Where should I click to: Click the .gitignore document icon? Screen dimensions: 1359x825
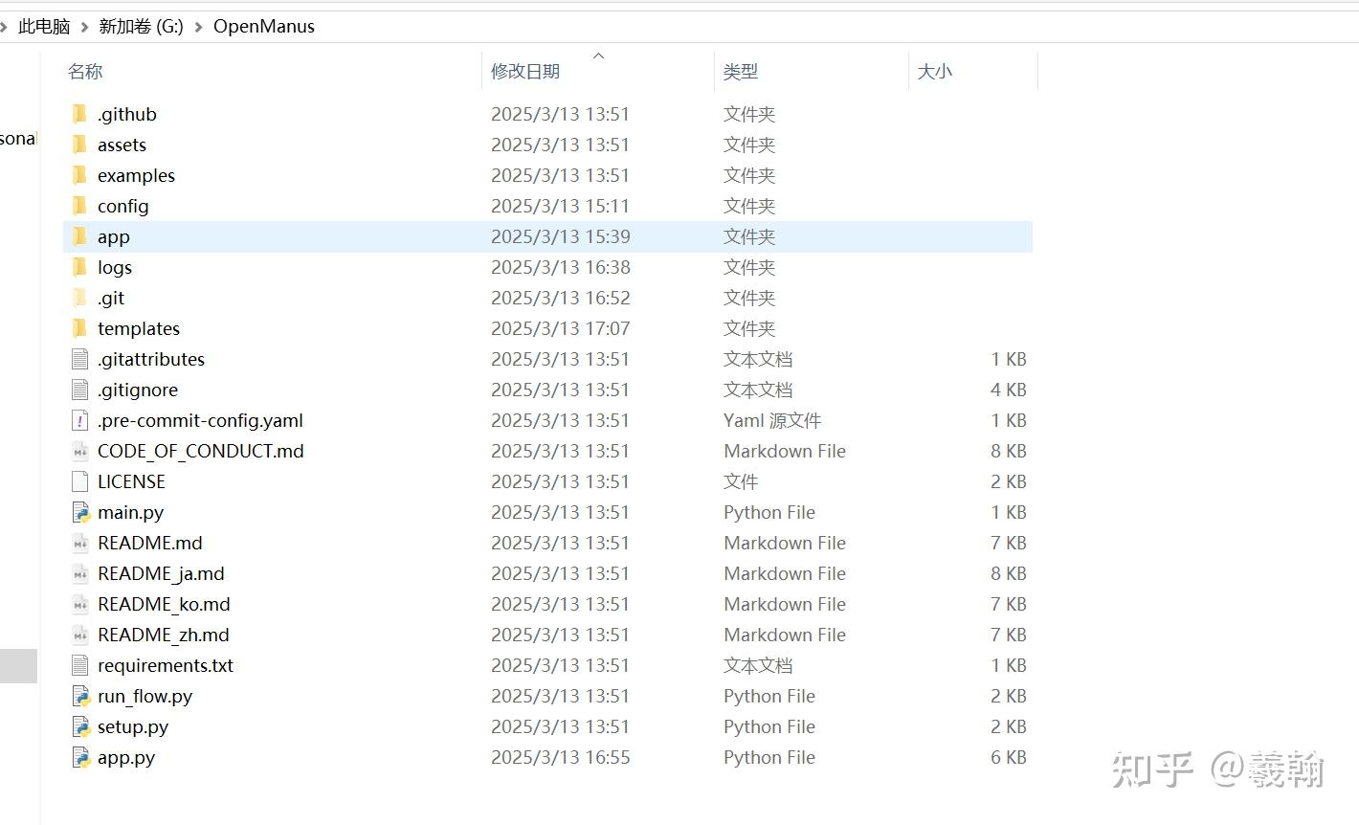click(80, 390)
